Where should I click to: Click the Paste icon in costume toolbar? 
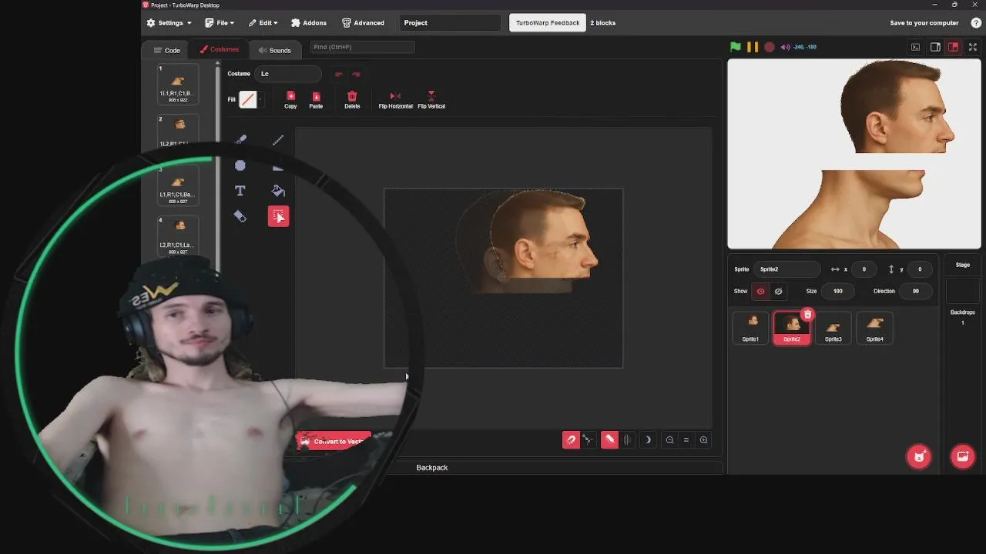point(316,99)
